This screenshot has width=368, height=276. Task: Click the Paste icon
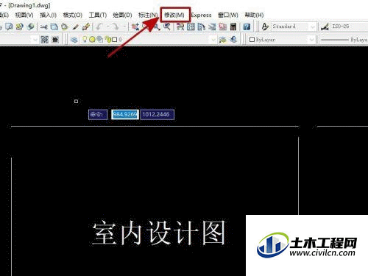point(65,26)
